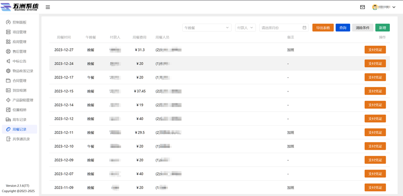Click the calendar icon in month picker
The image size is (403, 196).
point(304,28)
